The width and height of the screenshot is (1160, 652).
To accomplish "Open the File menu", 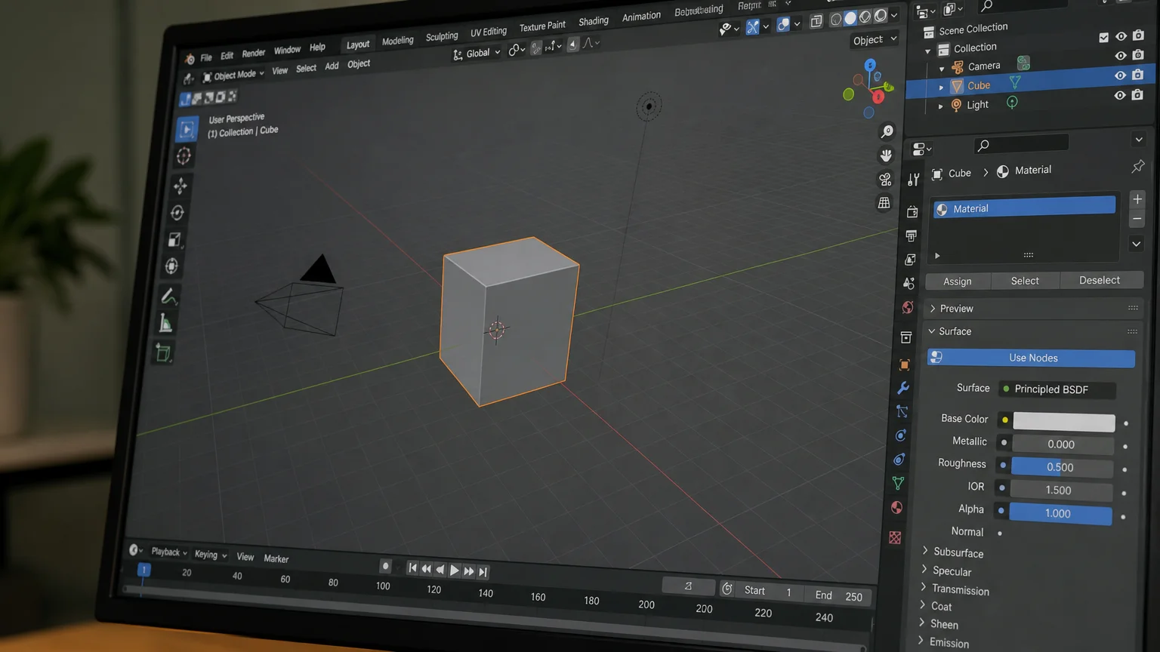I will tap(206, 58).
